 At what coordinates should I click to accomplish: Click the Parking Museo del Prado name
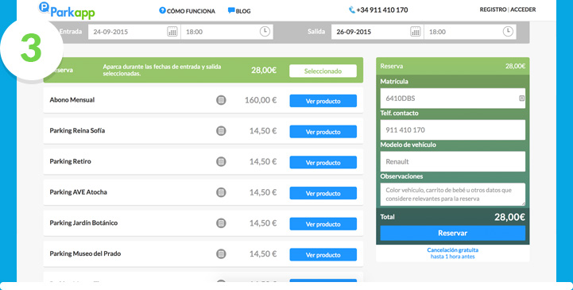[x=85, y=253]
